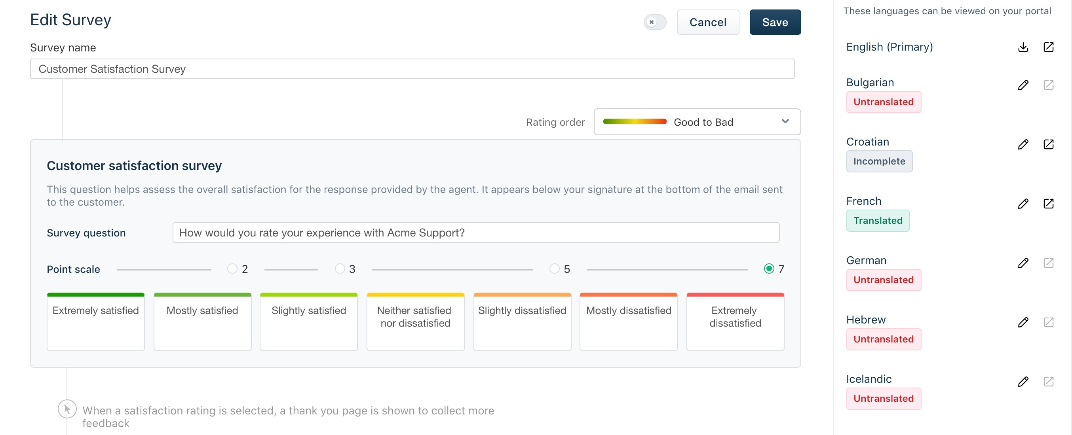Click the French language name
The width and height of the screenshot is (1072, 435).
pos(864,201)
